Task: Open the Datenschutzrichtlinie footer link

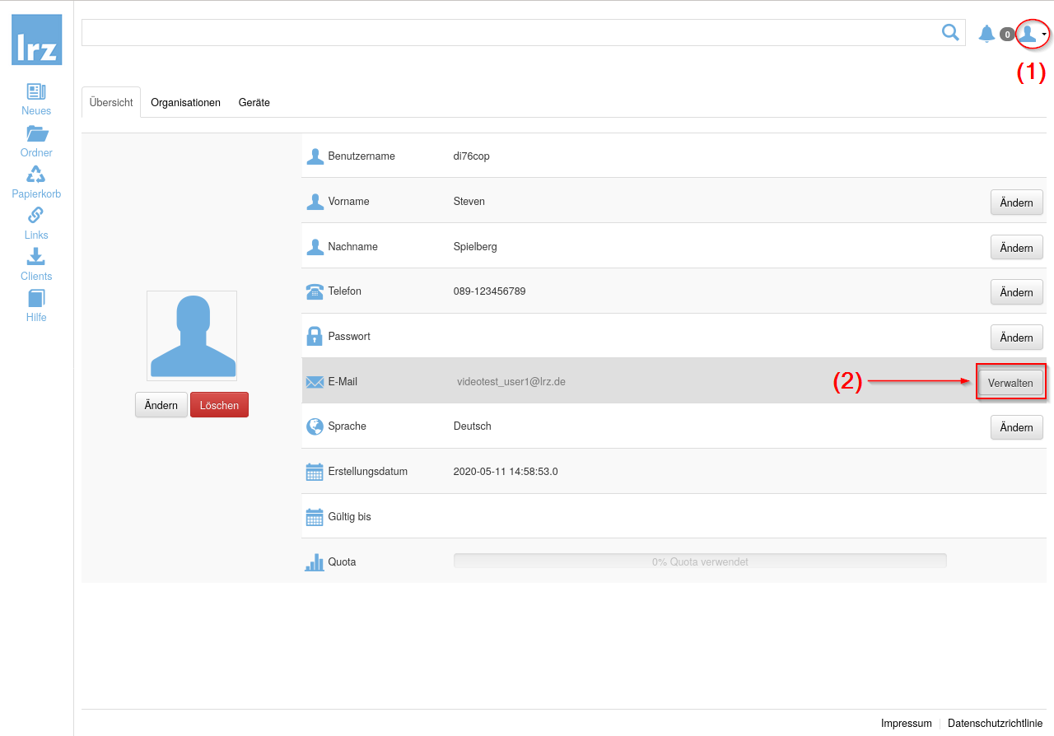Action: (995, 723)
